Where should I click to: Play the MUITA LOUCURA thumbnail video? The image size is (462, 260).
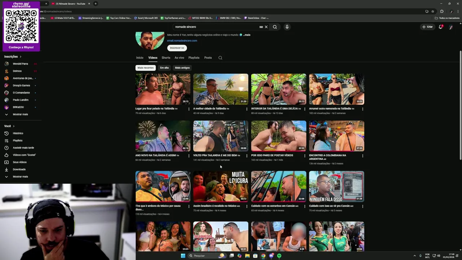[x=221, y=186]
